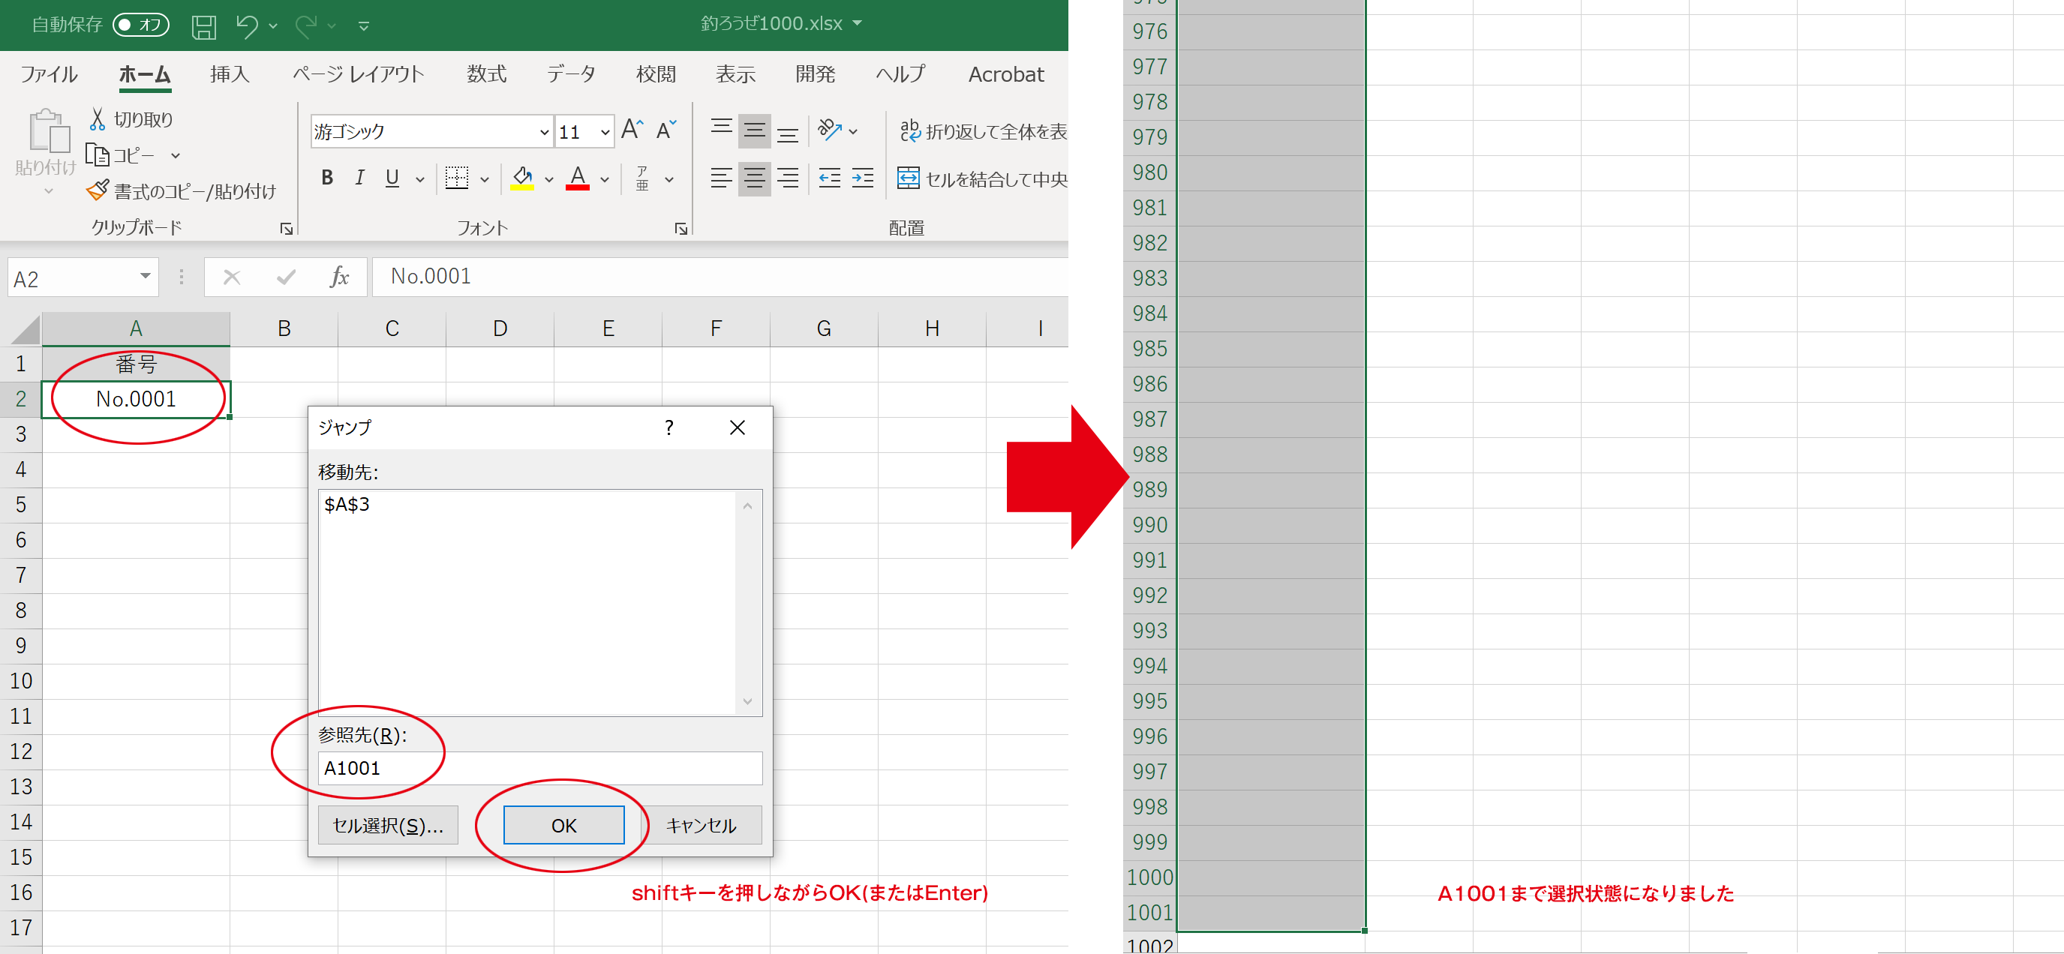Select $A$3 in the 移動先 list

point(346,505)
